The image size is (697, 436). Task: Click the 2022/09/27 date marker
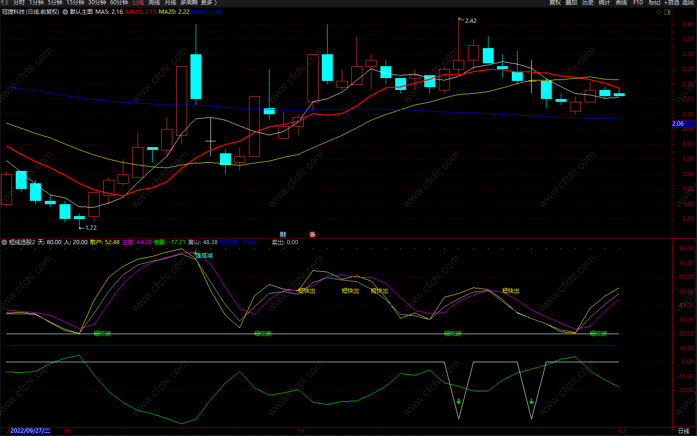[30, 431]
